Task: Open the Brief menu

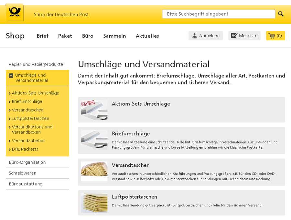Action: point(42,36)
